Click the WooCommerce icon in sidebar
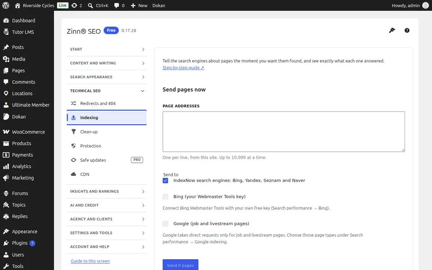This screenshot has height=270, width=432. [6, 132]
